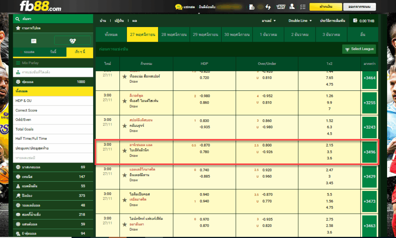This screenshot has width=396, height=238.
Task: Expand more markets +3429
Action: pos(369,177)
